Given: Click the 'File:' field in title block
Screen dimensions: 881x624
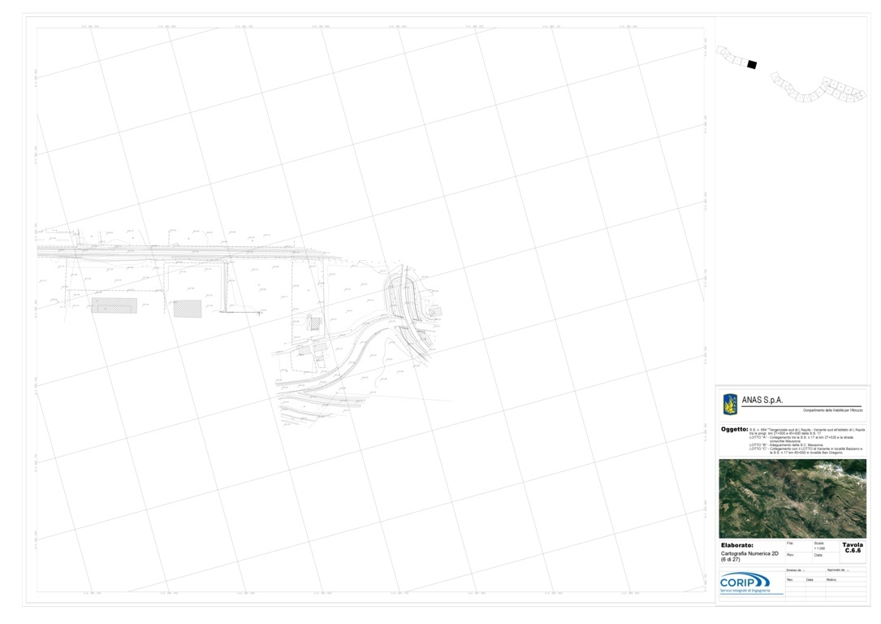Looking at the screenshot, I should (x=790, y=543).
